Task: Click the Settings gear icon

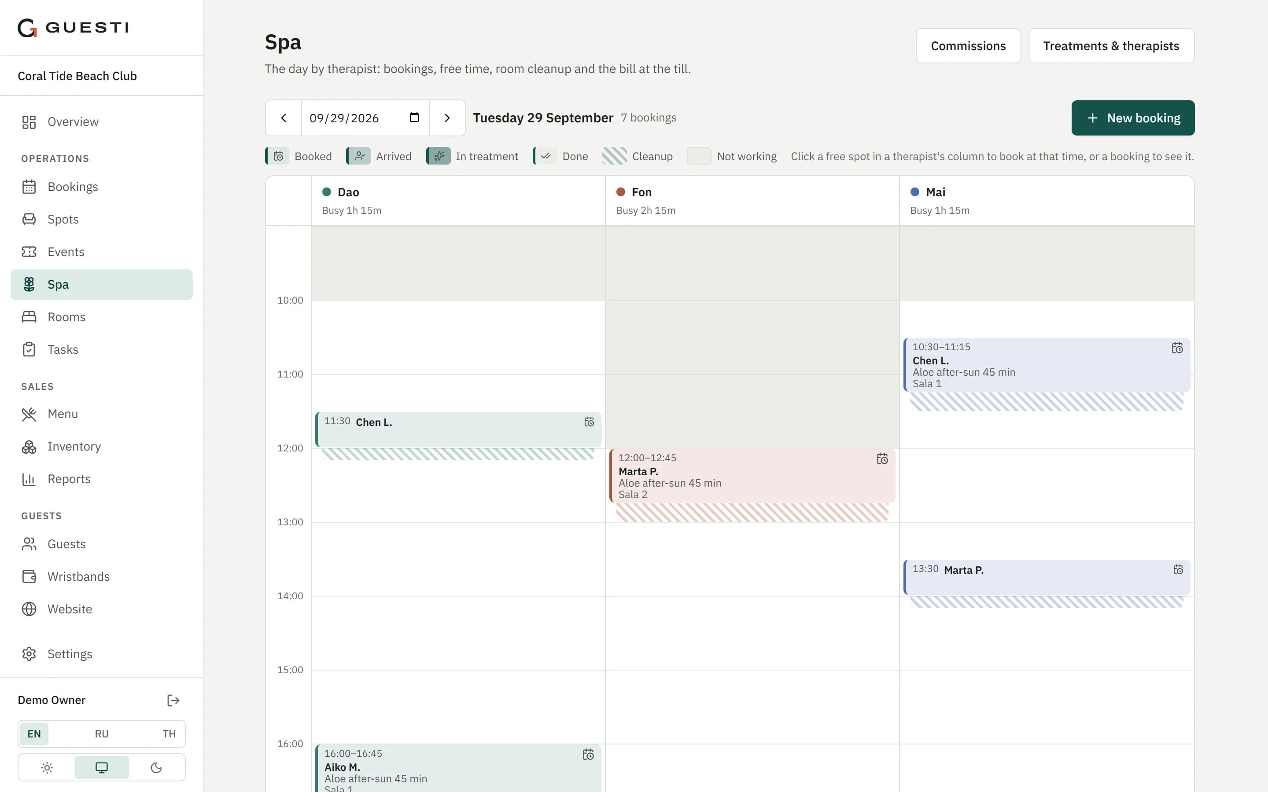Action: point(29,654)
